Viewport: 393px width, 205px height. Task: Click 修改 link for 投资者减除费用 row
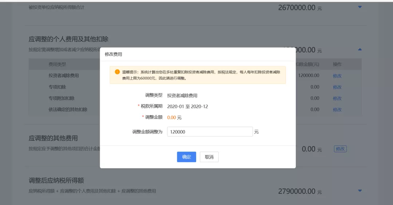click(337, 76)
